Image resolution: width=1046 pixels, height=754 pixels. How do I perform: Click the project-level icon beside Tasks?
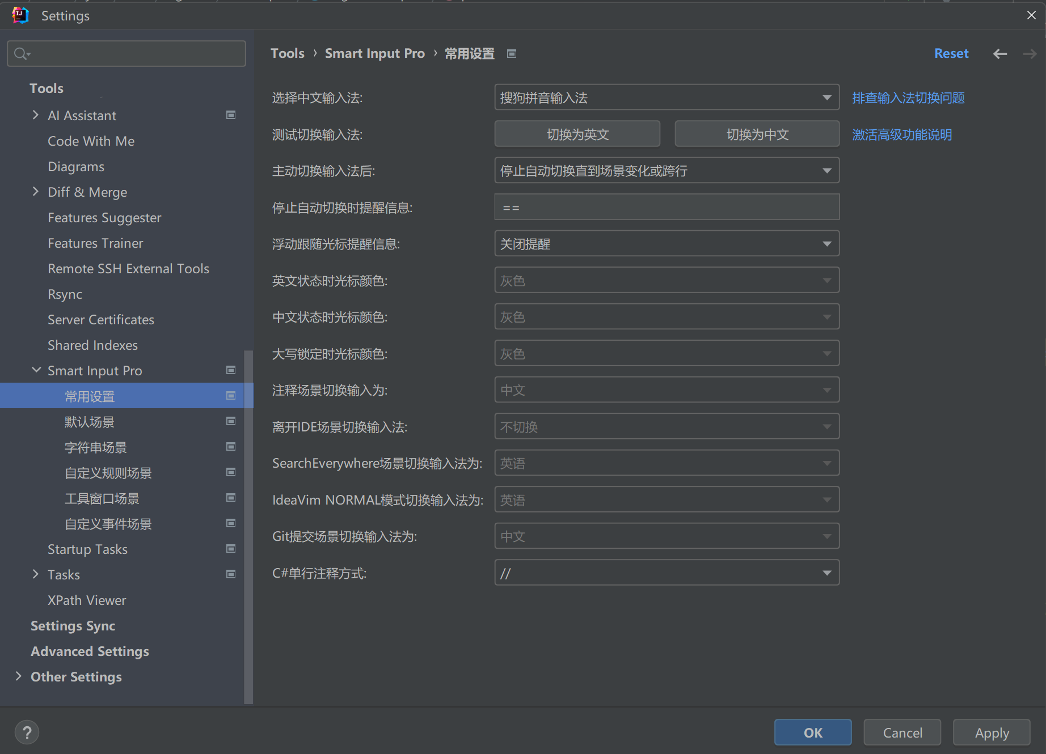pos(231,574)
